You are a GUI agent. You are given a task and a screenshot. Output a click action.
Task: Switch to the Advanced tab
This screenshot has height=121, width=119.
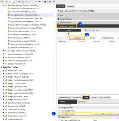coord(71,6)
